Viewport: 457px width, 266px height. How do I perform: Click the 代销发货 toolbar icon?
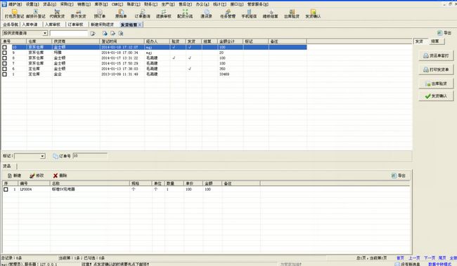click(x=57, y=13)
